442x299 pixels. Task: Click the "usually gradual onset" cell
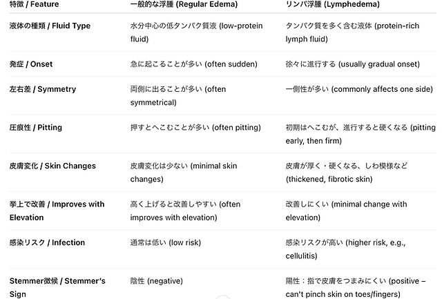click(x=352, y=64)
